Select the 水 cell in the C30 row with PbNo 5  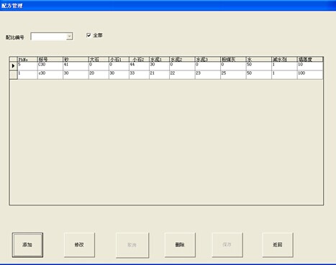click(259, 66)
